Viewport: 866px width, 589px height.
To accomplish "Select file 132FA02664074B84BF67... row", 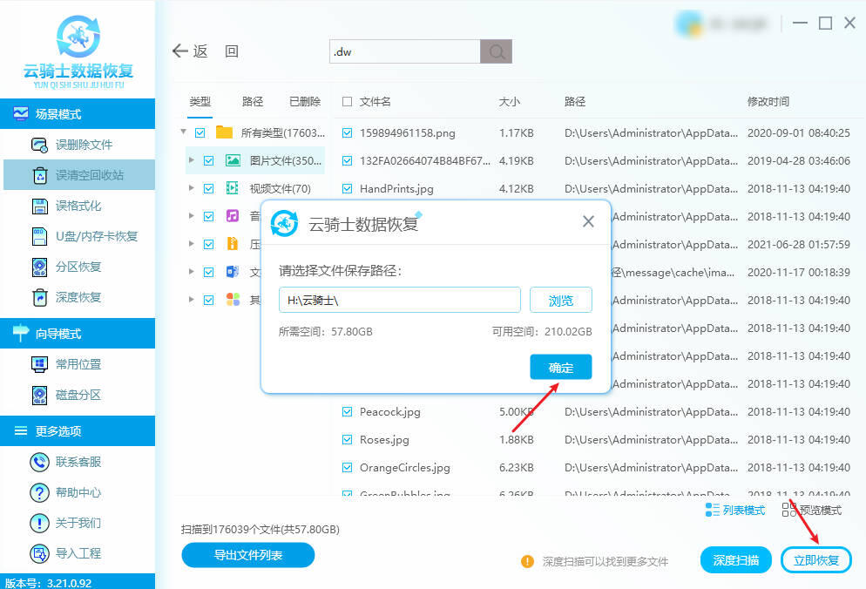I will click(599, 161).
